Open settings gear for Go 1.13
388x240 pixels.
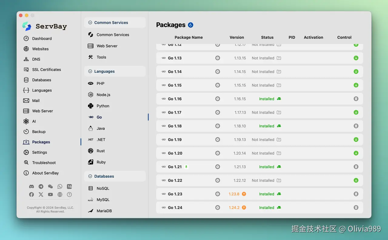tap(218, 58)
